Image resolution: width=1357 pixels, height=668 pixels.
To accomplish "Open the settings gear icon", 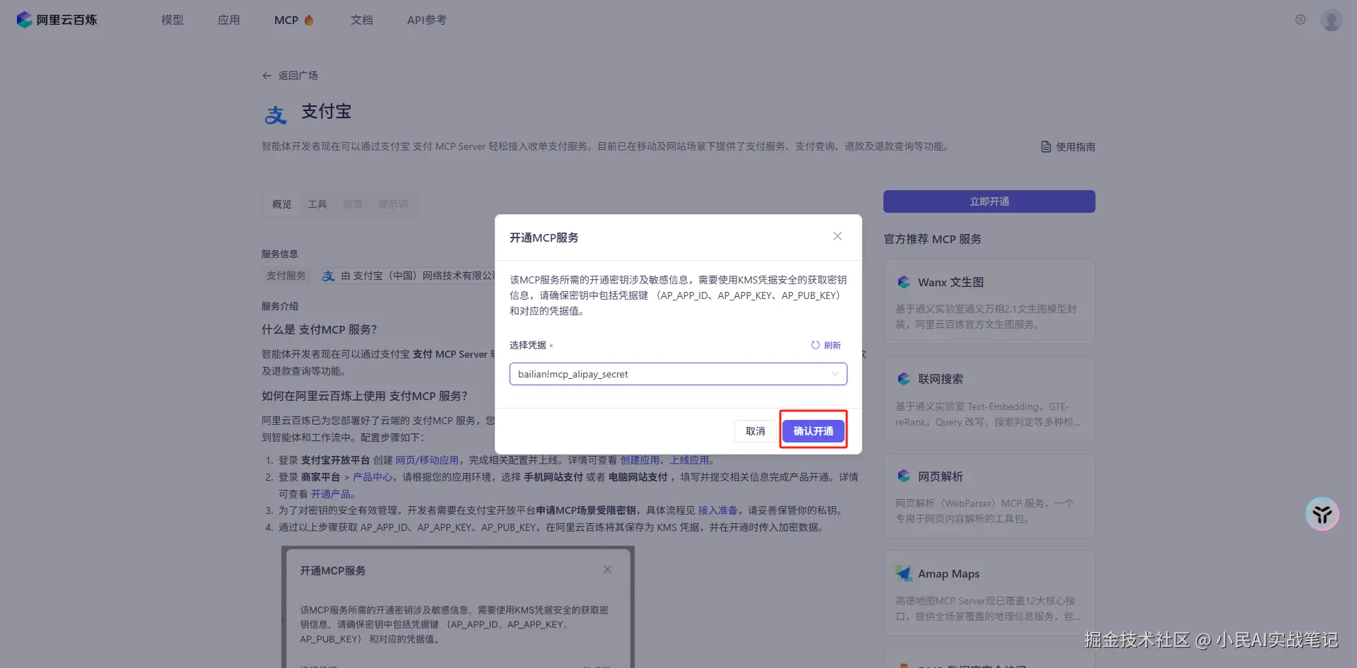I will 1300,20.
